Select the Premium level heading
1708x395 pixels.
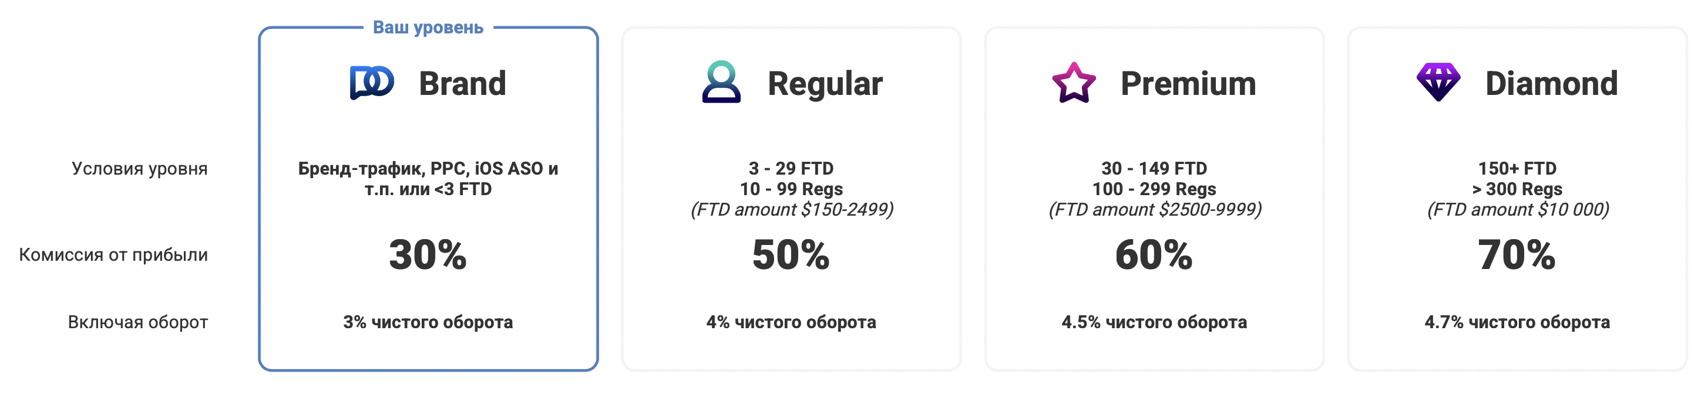point(1188,83)
